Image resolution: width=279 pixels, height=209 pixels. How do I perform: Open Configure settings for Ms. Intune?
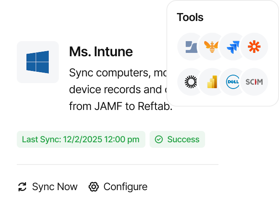(x=118, y=187)
